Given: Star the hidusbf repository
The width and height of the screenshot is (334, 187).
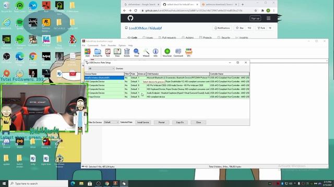Looking at the screenshot, I should pyautogui.click(x=240, y=28).
